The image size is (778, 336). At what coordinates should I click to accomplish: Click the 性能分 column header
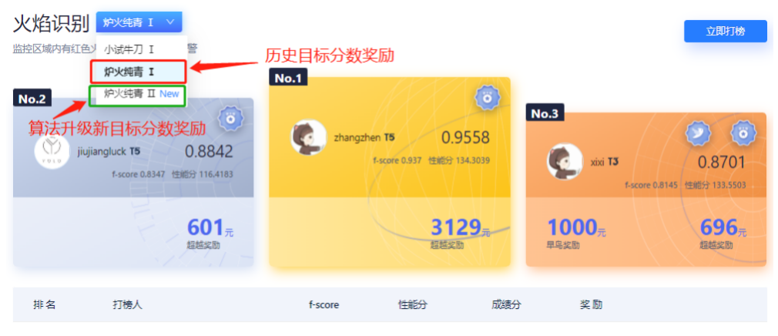pyautogui.click(x=412, y=304)
